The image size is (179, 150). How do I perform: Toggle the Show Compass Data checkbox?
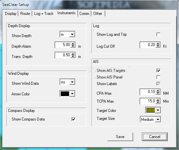click(73, 119)
